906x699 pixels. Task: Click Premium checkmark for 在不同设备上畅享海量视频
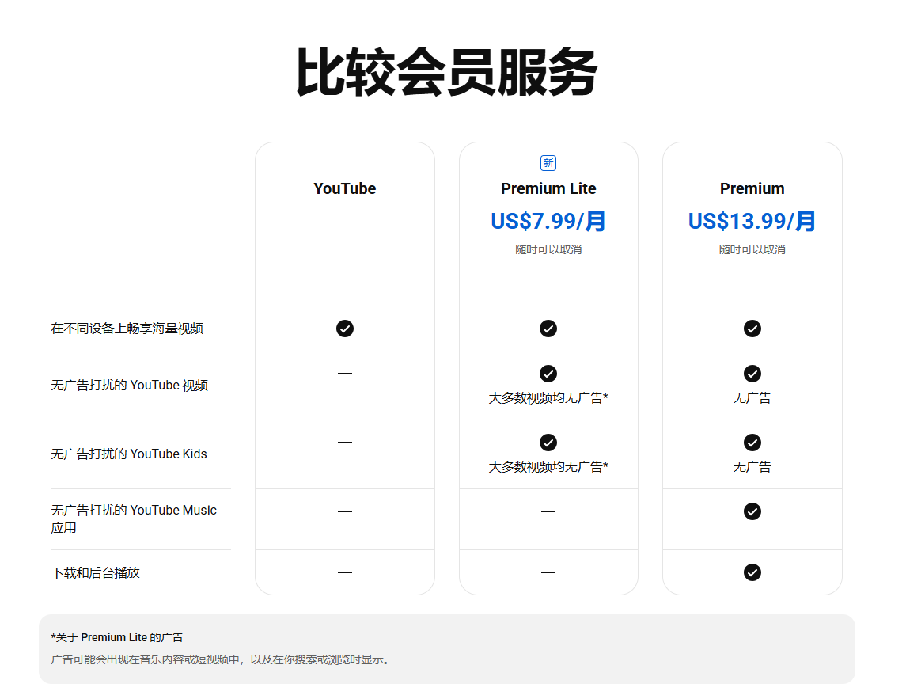pyautogui.click(x=752, y=329)
